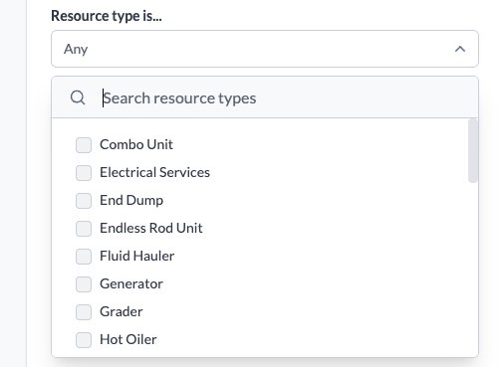
Task: Mark the Generator checkbox
Action: (x=84, y=284)
